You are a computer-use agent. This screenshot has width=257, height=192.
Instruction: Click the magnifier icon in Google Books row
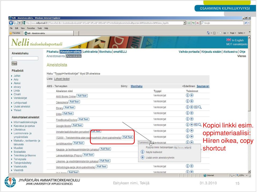click(x=200, y=125)
